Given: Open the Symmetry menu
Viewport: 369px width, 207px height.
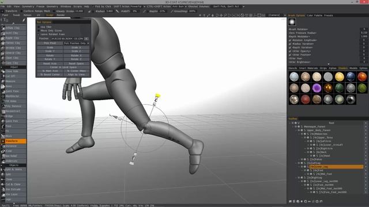Looking at the screenshot, I should coord(28,6).
